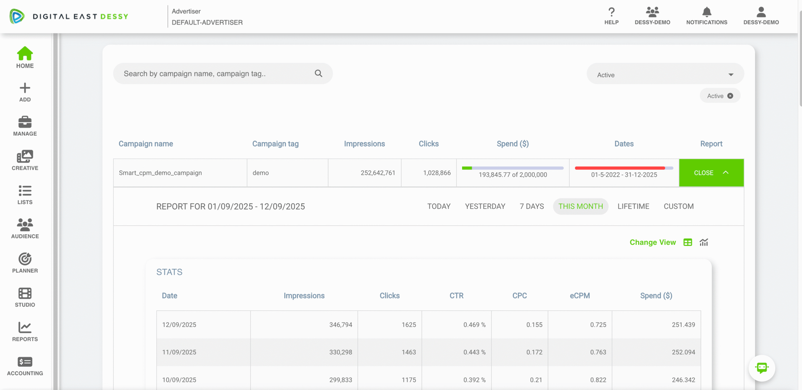Select the Lifetime report tab
This screenshot has width=802, height=390.
coord(633,206)
